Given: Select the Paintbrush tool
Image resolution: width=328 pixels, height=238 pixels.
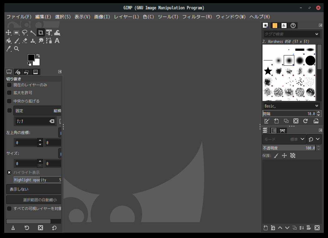Looking at the screenshot, I should pos(17,40).
